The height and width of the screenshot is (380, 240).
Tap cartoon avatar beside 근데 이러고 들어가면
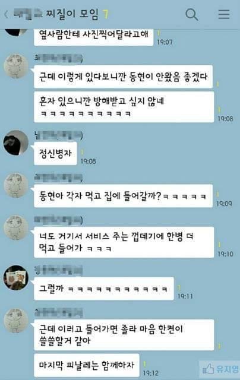tap(16, 321)
